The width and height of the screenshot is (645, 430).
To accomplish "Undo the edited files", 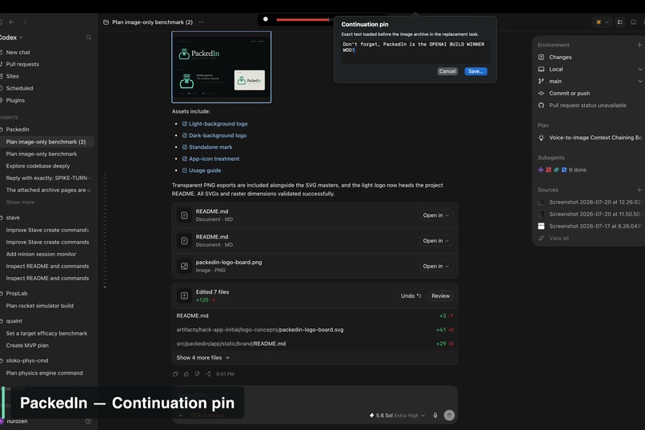I will coord(411,295).
